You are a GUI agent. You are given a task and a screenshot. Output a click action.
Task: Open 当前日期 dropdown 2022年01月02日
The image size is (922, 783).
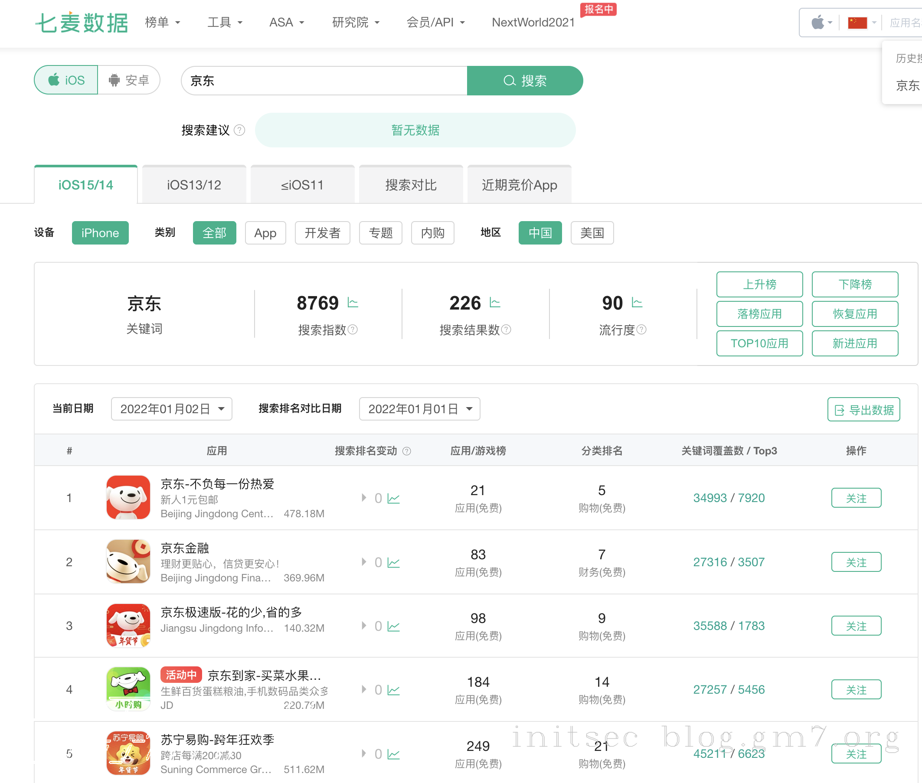click(x=171, y=409)
